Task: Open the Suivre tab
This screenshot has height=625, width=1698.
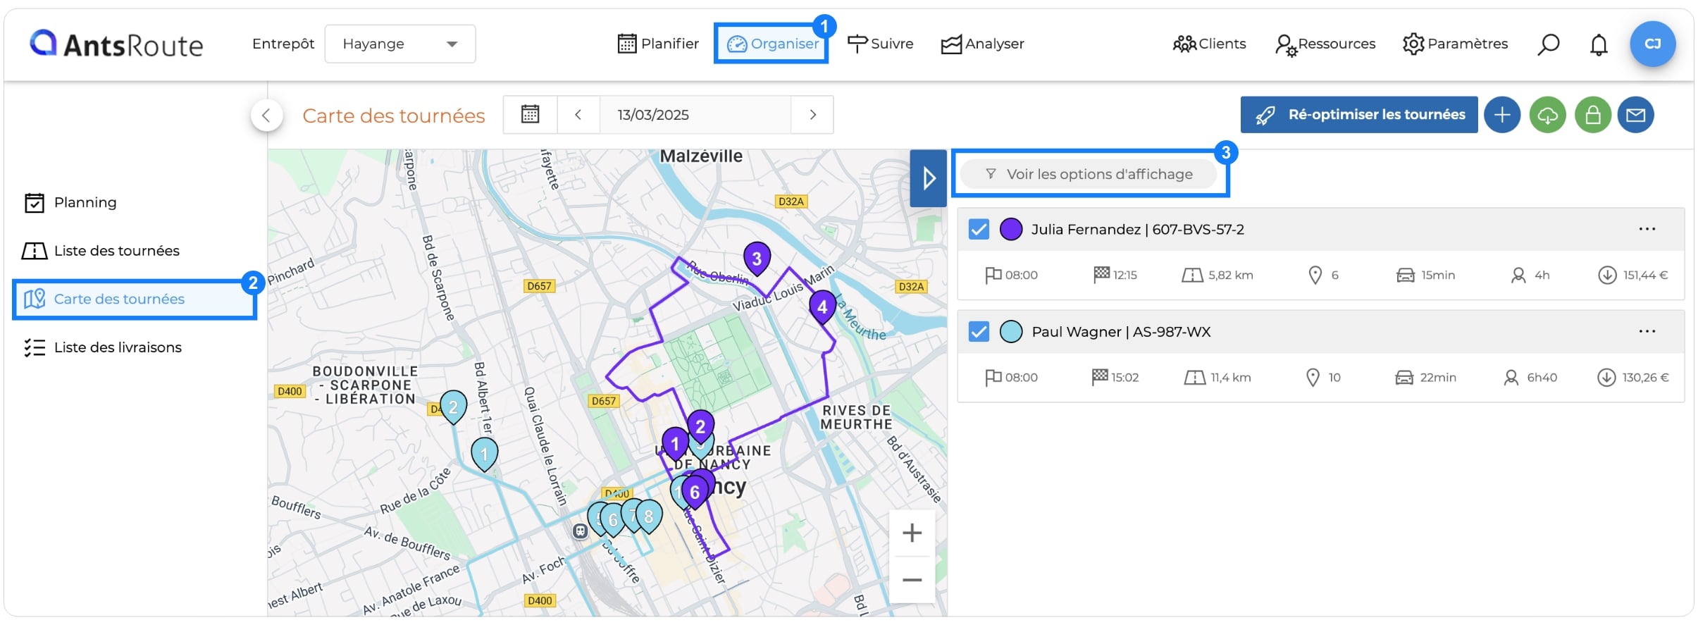Action: (x=880, y=44)
